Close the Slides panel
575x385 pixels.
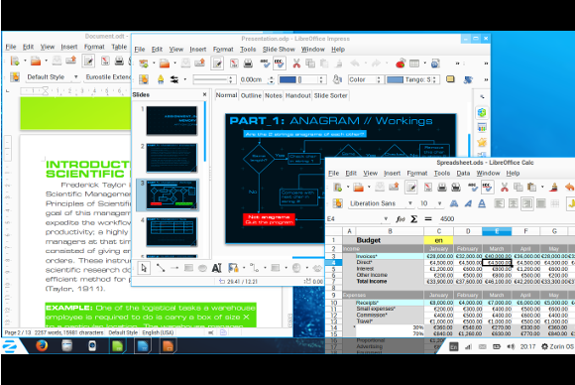tap(204, 94)
